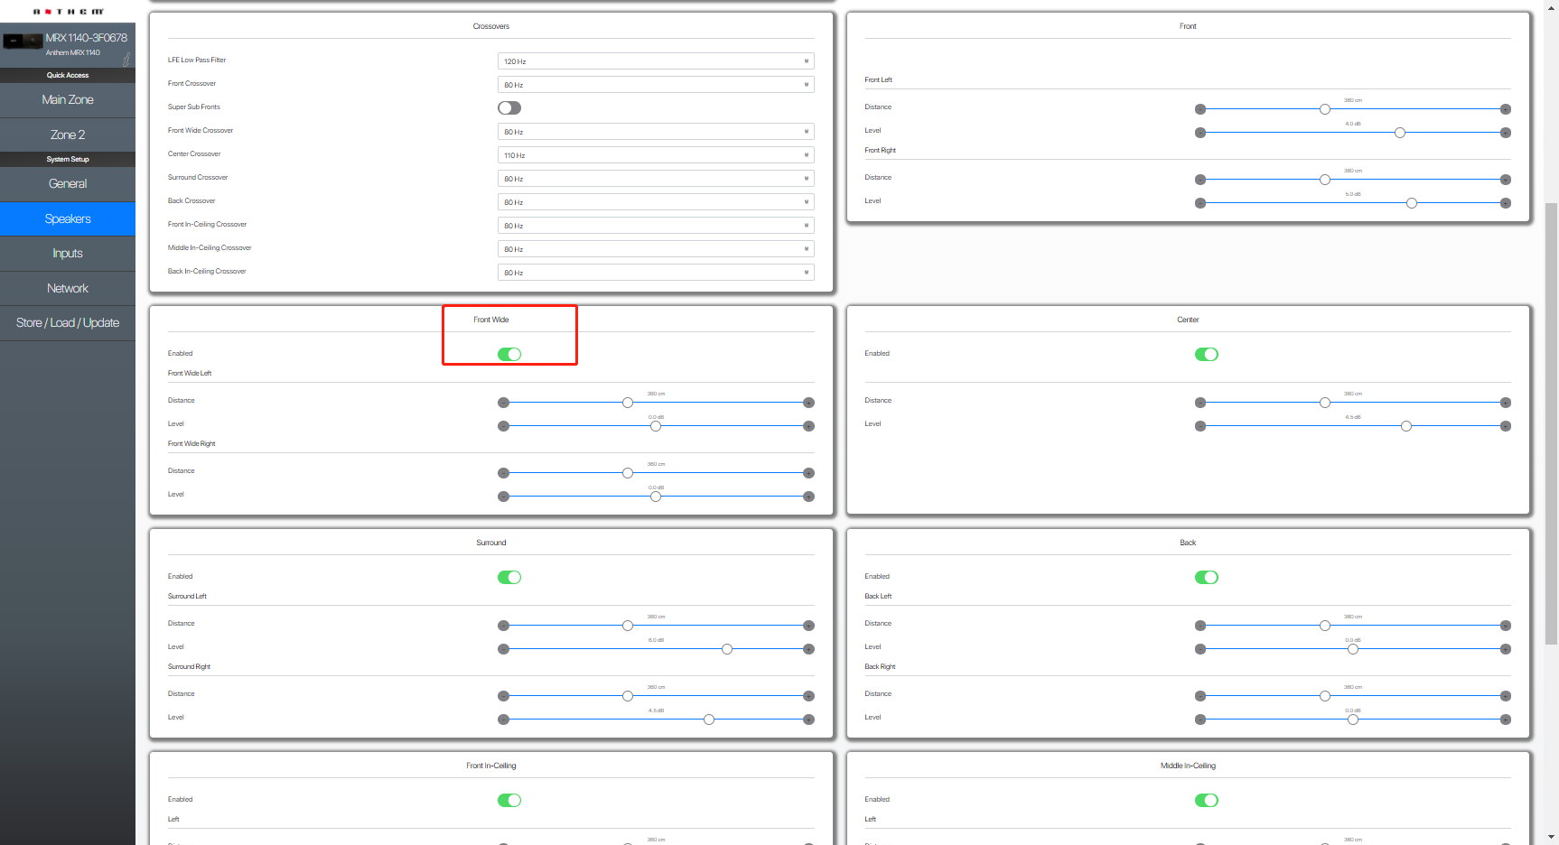Screen dimensions: 1559x845
Task: Open Back In-Ceiling Crossover dropdown
Action: point(656,273)
